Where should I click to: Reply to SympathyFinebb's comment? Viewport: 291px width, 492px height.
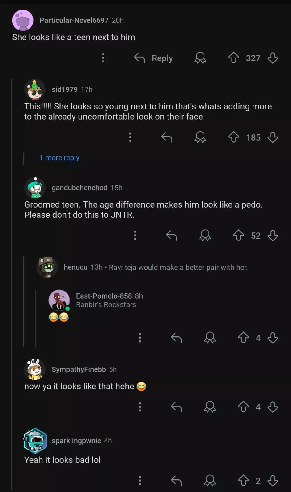tap(176, 407)
